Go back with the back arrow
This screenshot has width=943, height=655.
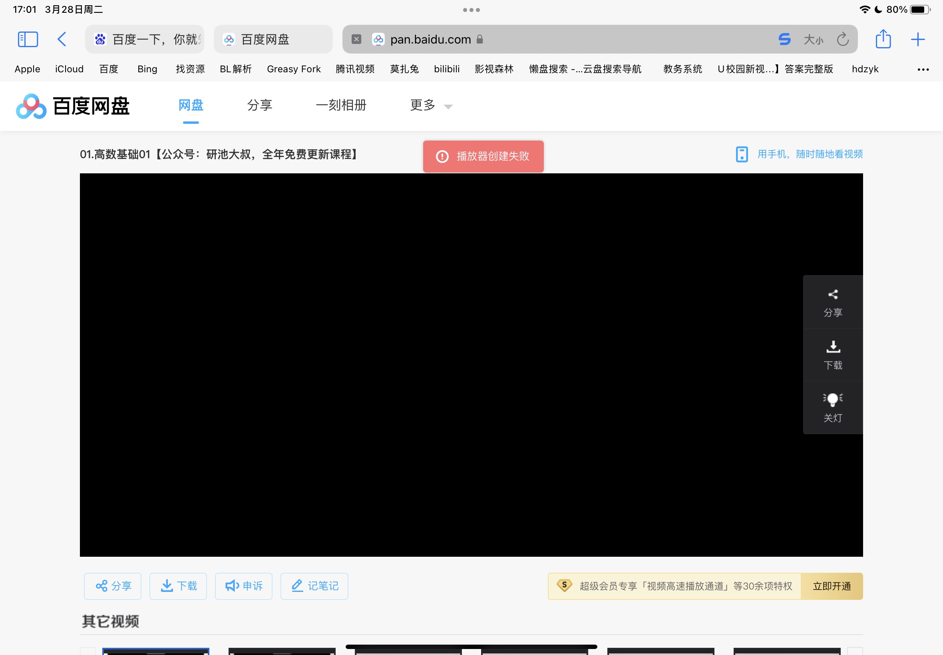(62, 40)
